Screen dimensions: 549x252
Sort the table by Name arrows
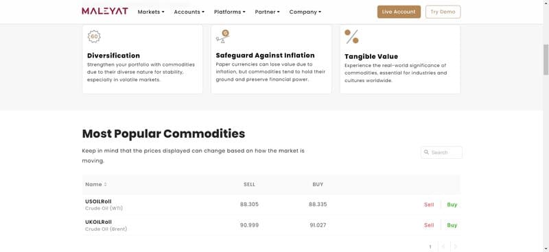point(106,184)
